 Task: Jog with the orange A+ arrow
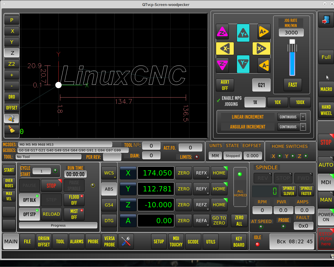(264, 32)
